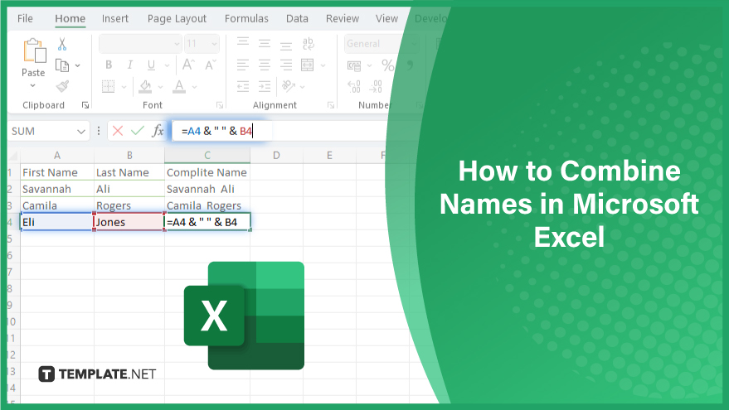
Task: Switch to the Formulas tab
Action: 246,18
